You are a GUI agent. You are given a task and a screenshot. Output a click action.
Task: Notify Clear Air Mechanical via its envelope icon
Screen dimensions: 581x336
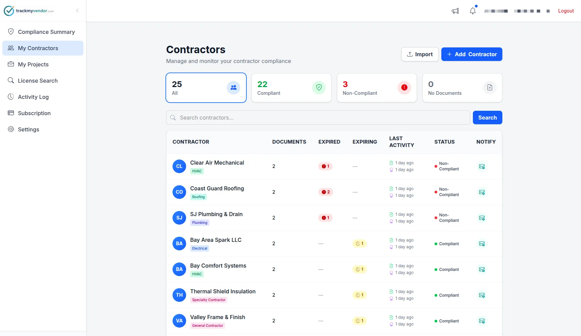482,166
